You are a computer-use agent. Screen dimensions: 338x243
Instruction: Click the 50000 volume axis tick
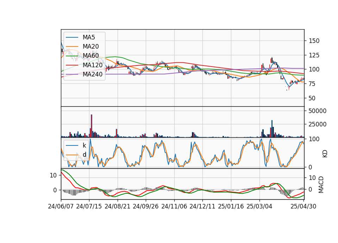318,111
